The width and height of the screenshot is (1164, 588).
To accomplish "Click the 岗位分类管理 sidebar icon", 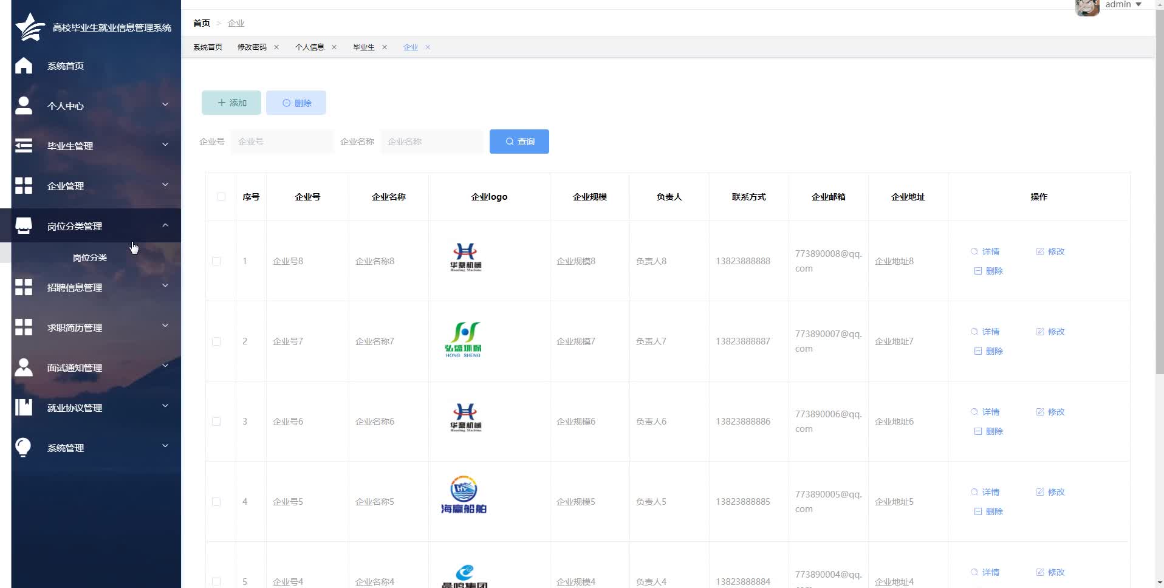I will 23,225.
